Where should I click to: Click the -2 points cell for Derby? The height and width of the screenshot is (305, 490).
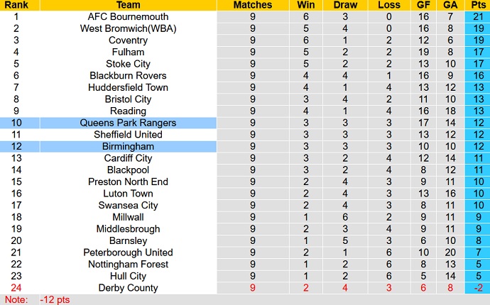point(478,288)
